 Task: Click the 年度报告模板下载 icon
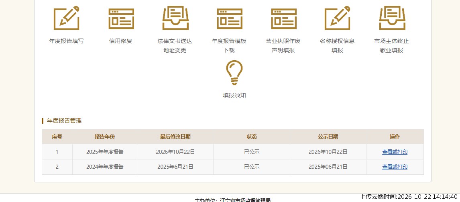(230, 18)
